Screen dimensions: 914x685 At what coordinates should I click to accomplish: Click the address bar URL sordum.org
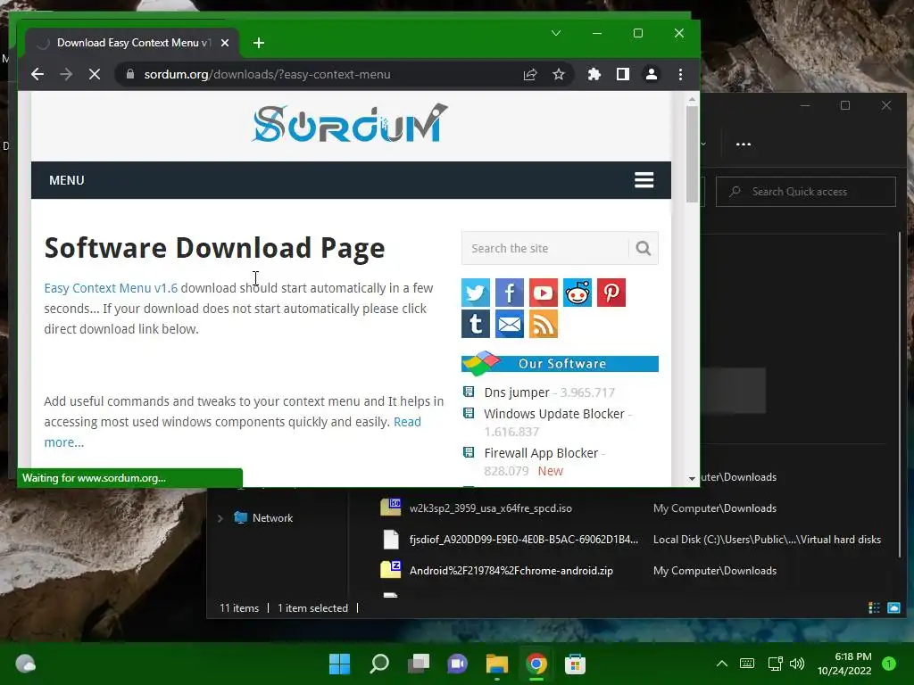[267, 75]
